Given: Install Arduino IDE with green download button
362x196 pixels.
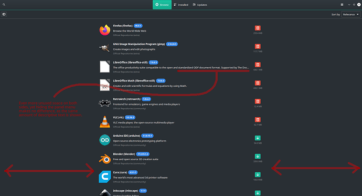Looking at the screenshot, I should point(258,138).
